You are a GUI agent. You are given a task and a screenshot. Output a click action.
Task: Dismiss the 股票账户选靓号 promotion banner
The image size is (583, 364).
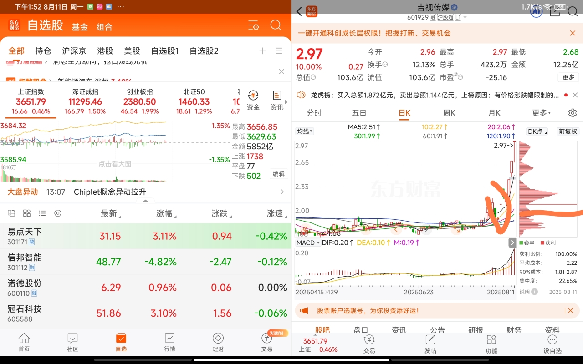[570, 310]
